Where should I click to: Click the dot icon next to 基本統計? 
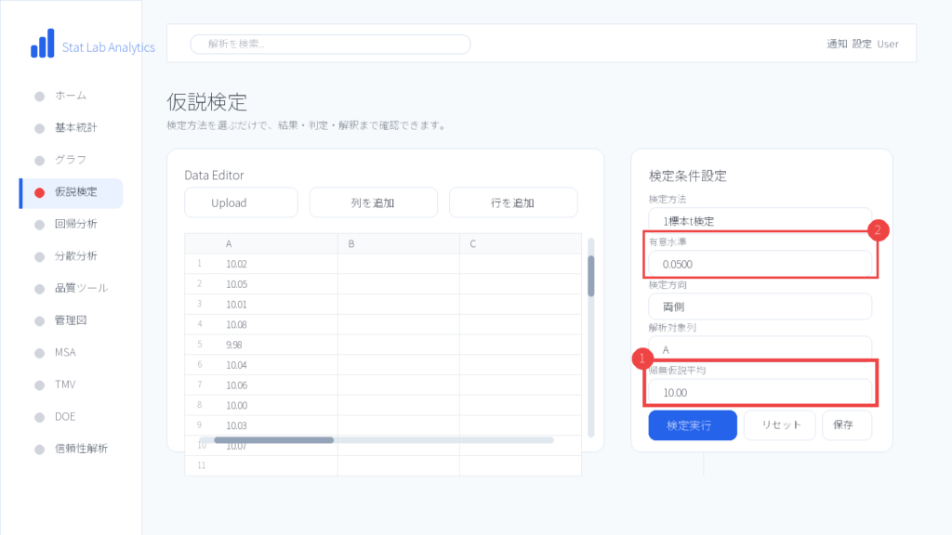39,128
